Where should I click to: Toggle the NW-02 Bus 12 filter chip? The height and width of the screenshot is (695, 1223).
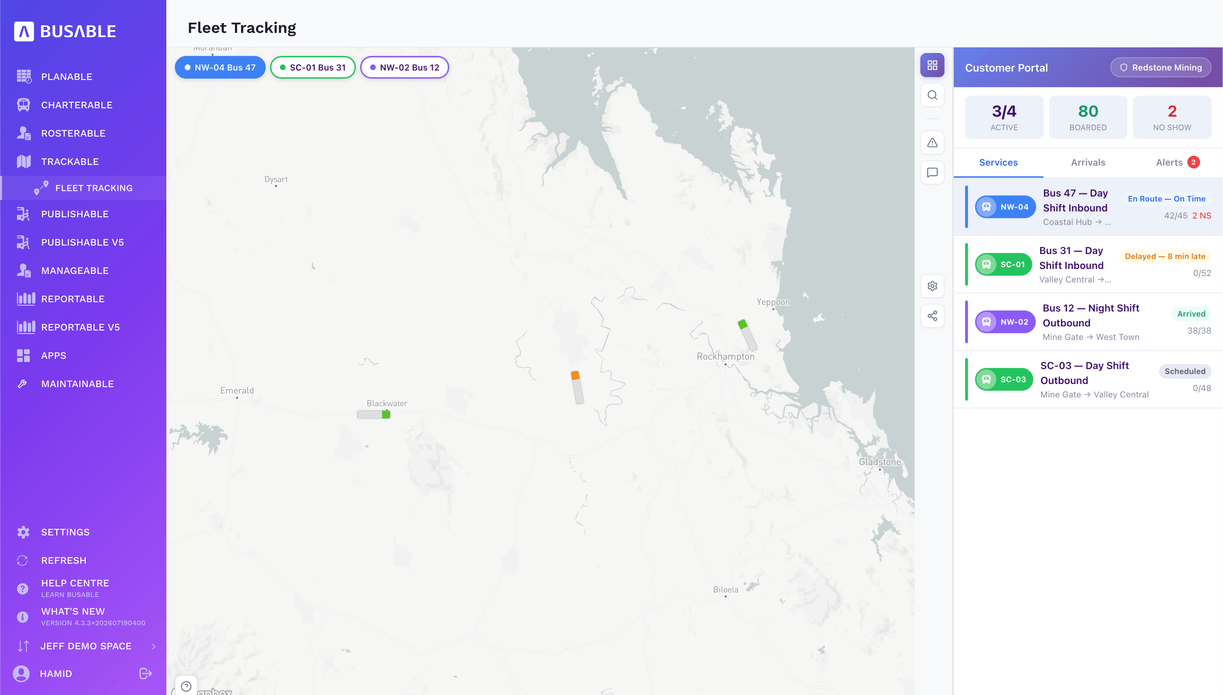404,67
